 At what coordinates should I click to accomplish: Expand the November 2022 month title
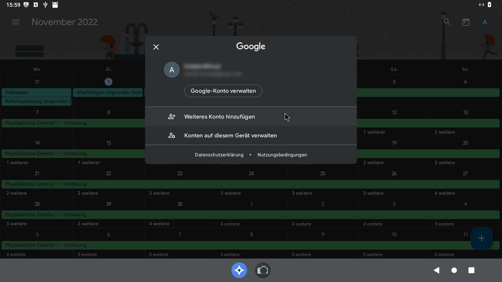(65, 22)
